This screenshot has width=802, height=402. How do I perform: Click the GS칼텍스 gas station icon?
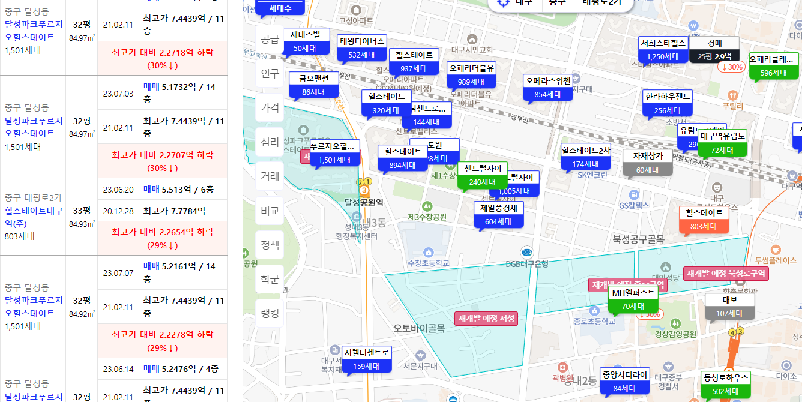coord(633,194)
